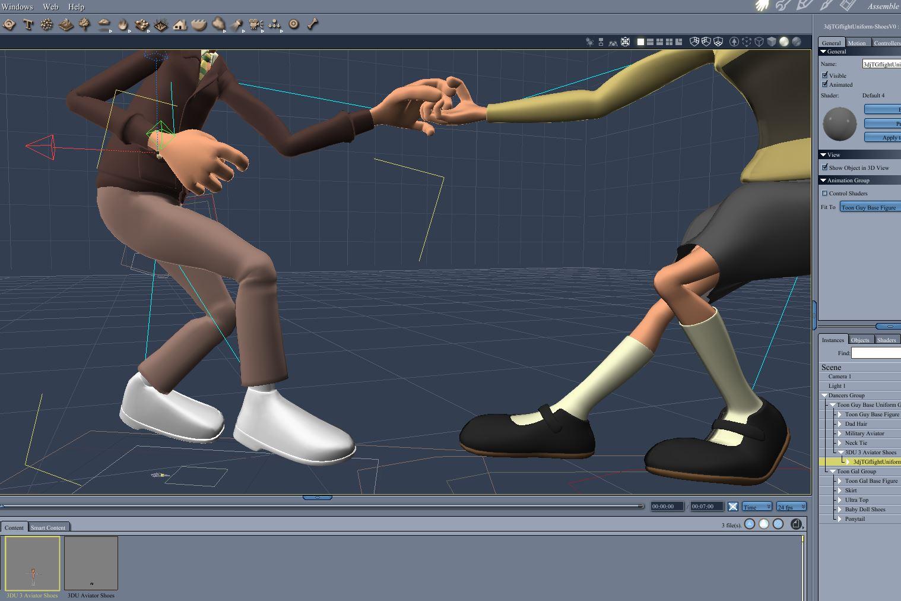Viewport: 901px width, 601px height.
Task: Open the Smart Content tab
Action: click(48, 527)
